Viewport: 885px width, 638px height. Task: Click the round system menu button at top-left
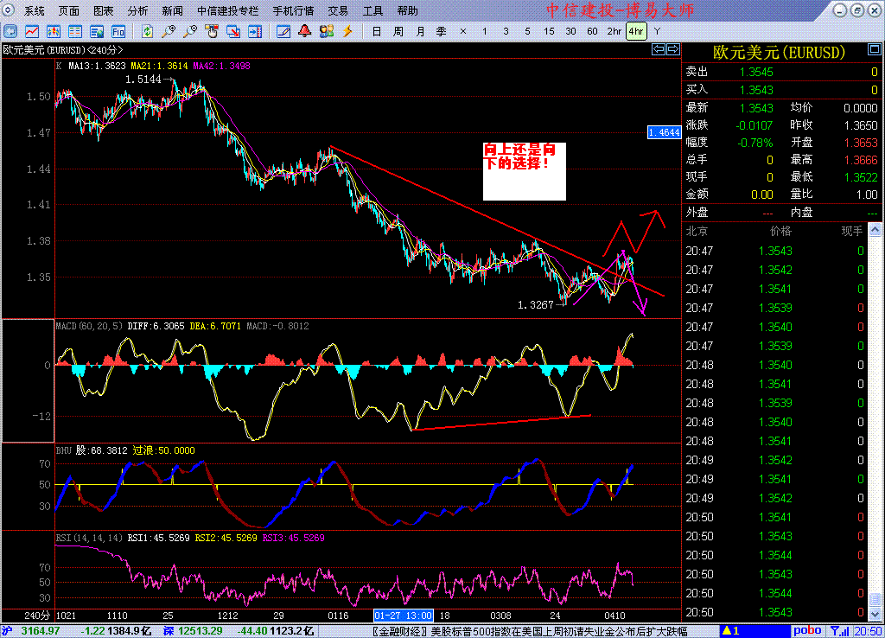pos(8,10)
